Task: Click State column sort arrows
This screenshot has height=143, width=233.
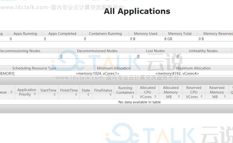Action: coord(88,94)
